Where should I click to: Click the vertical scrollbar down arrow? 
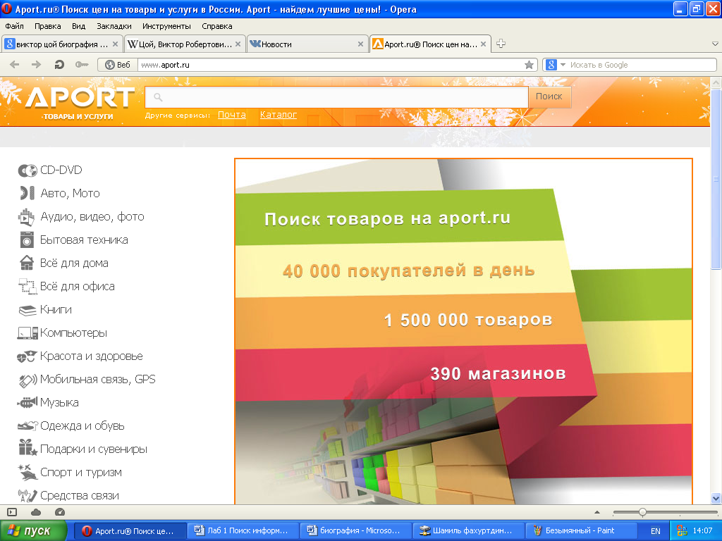click(716, 498)
